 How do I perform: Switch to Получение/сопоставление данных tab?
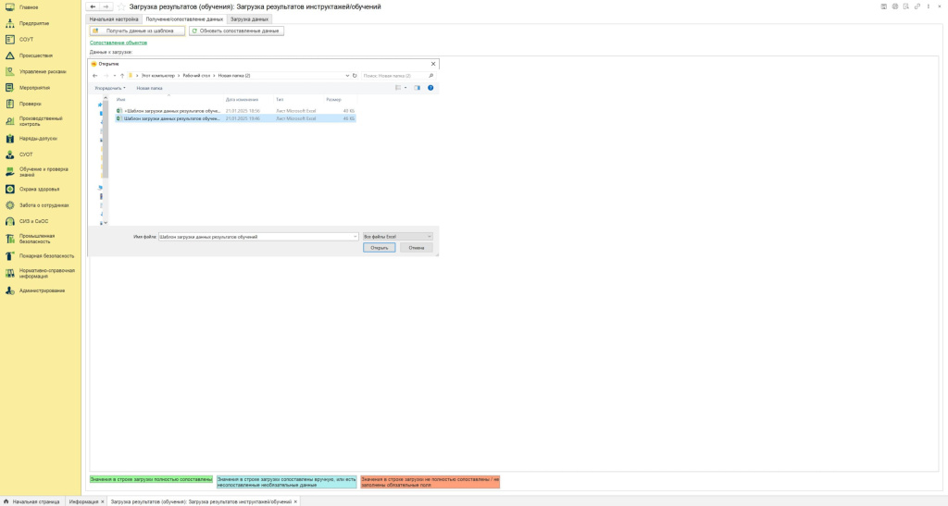coord(184,19)
